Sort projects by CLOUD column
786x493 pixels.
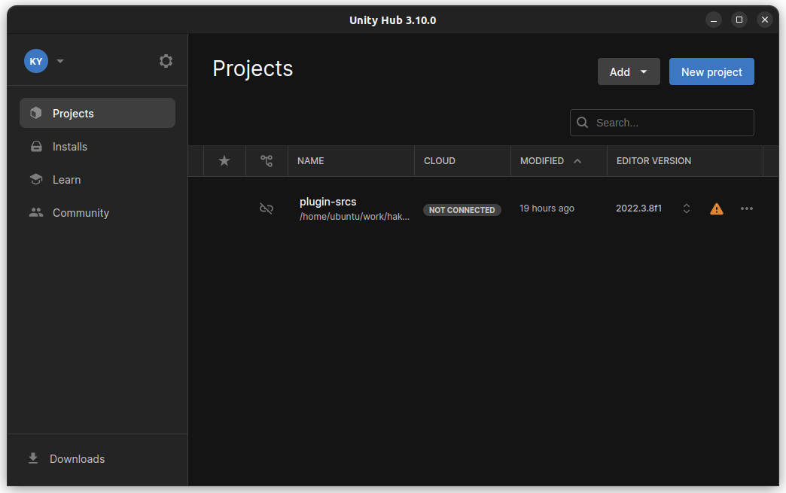pyautogui.click(x=440, y=161)
